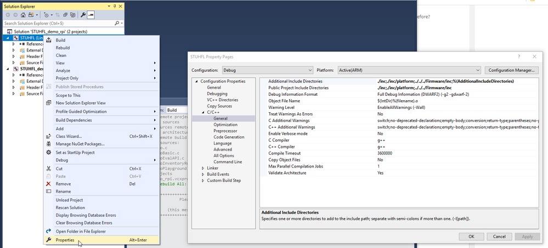The height and width of the screenshot is (248, 548).
Task: Select Rescan Solution menu entry
Action: (70, 207)
